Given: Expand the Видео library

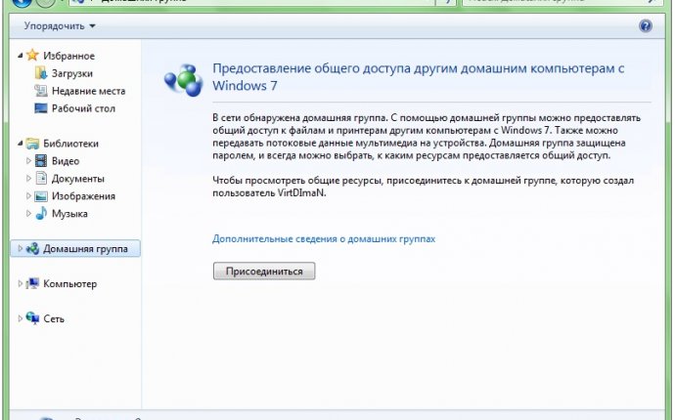Looking at the screenshot, I should tap(28, 161).
